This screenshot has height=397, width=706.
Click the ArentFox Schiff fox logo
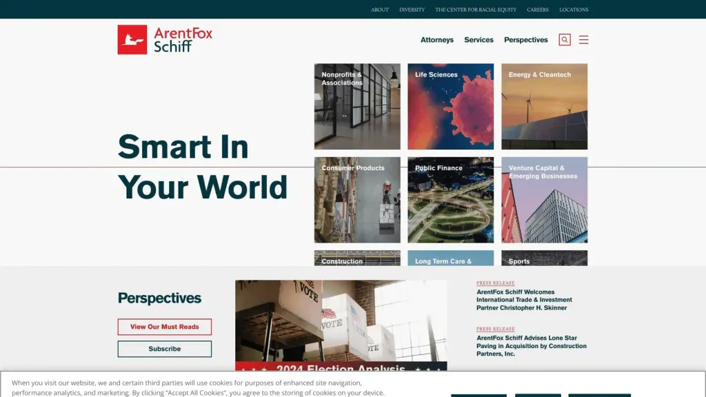[x=165, y=39]
